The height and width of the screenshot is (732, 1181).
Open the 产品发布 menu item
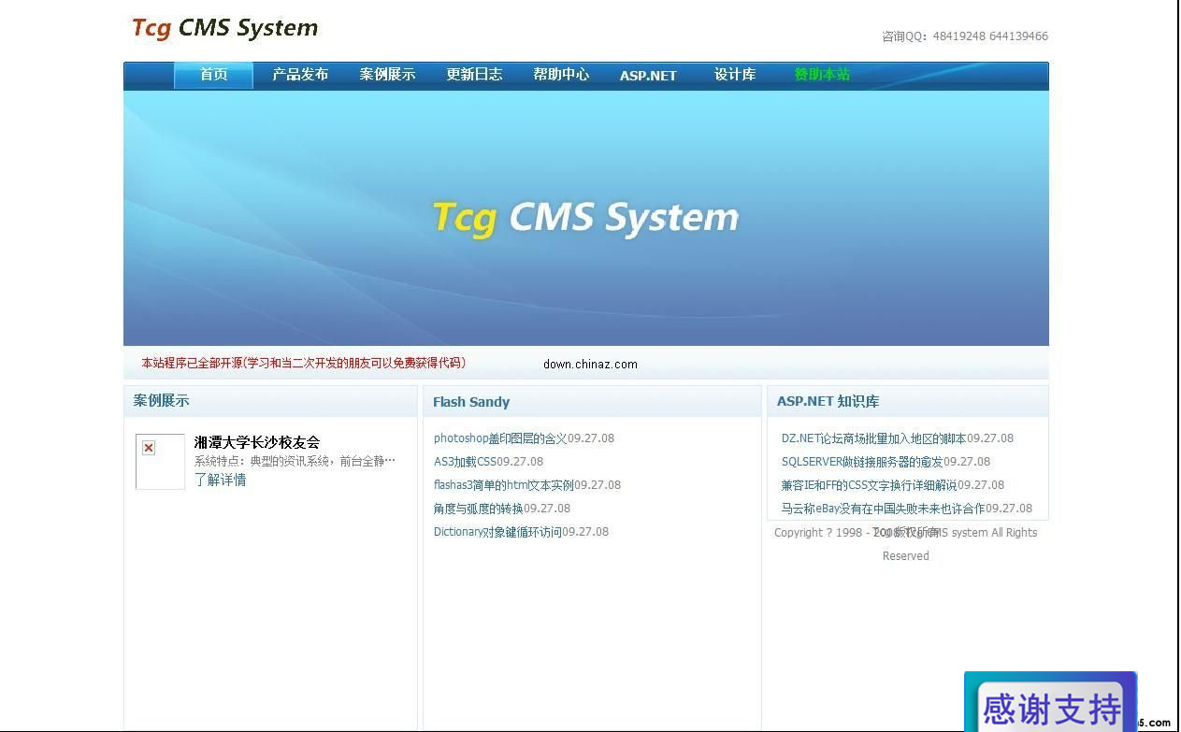[300, 75]
